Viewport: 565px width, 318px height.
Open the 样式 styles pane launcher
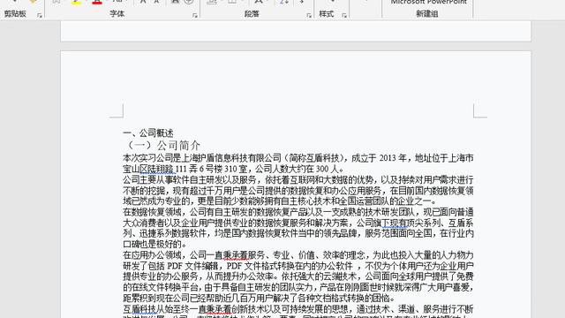coord(344,16)
